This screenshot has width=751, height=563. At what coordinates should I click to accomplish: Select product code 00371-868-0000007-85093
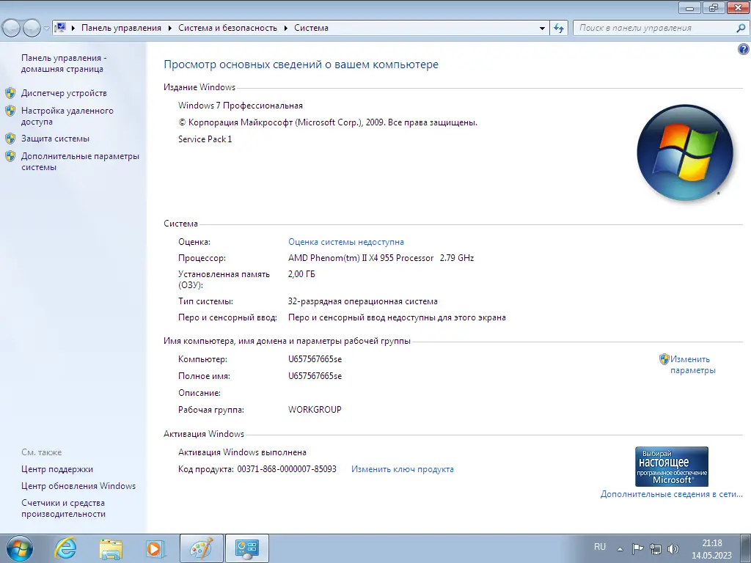pos(287,469)
